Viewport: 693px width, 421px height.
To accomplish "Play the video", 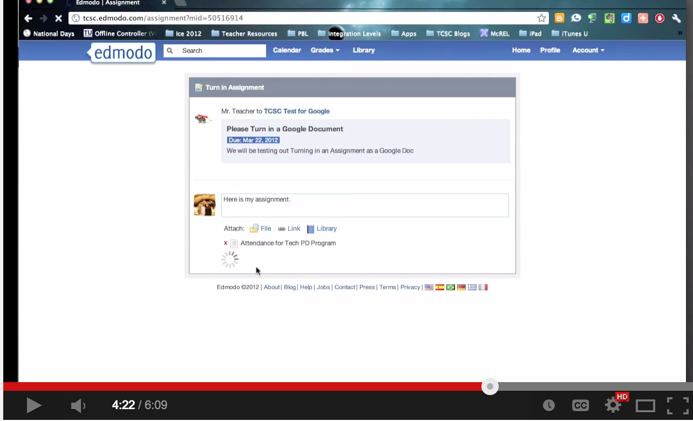I will point(33,405).
